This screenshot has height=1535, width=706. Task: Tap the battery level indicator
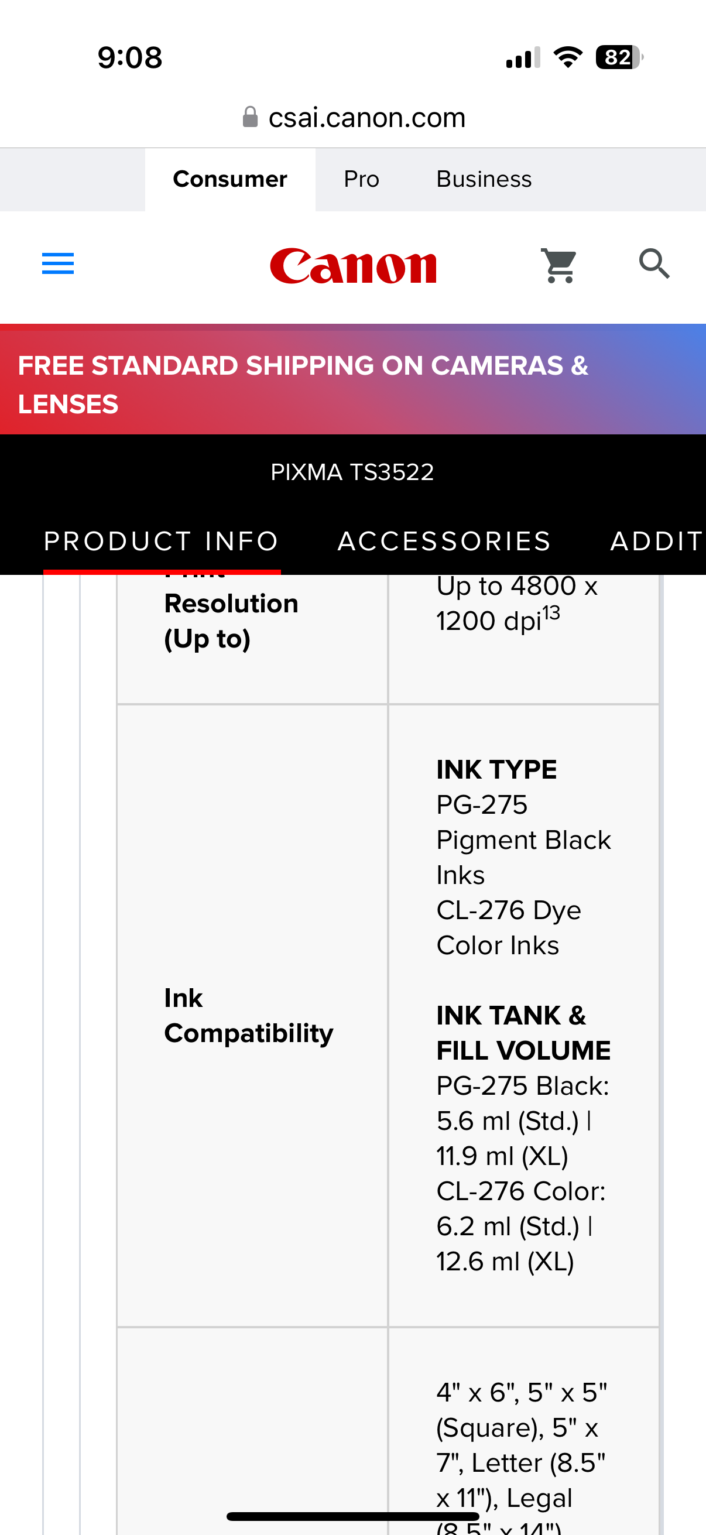point(618,58)
